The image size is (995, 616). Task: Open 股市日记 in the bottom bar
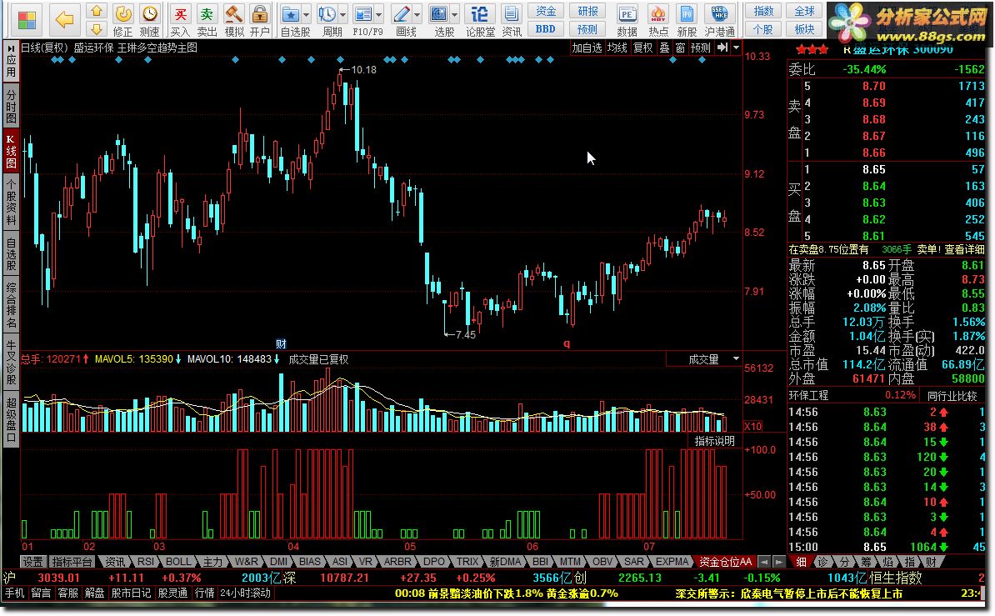coord(131,593)
